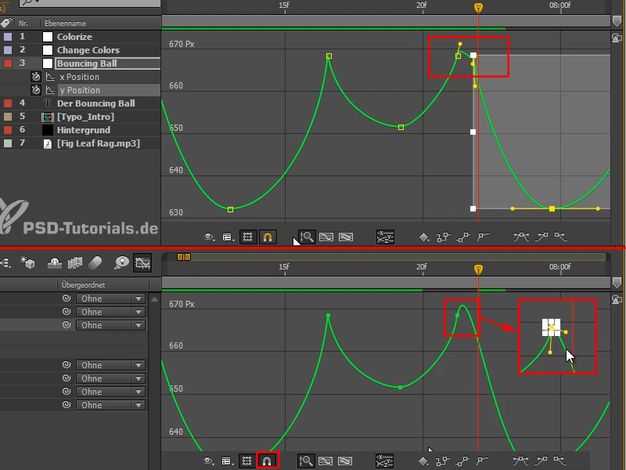Open the Ohne parent dropdown for Colorize
626x470 pixels.
pos(110,298)
